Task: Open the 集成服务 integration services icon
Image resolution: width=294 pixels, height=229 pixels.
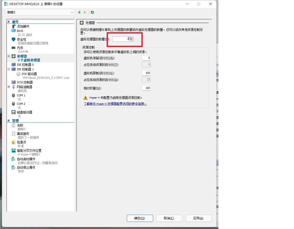Action: (x=13, y=133)
